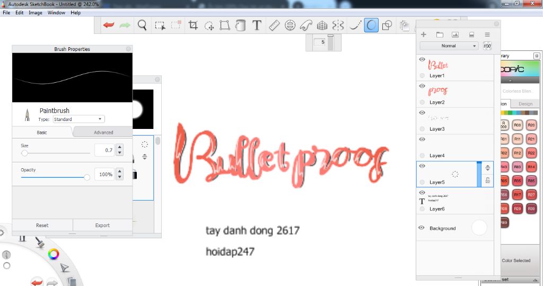The height and width of the screenshot is (286, 543).
Task: Click the Reset button in Brush Properties
Action: tap(42, 226)
